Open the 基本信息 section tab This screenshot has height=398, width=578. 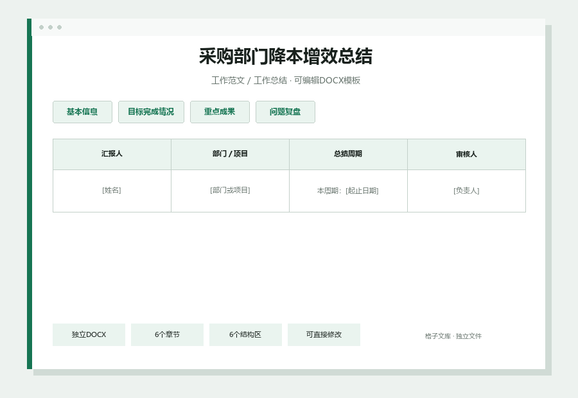point(82,112)
